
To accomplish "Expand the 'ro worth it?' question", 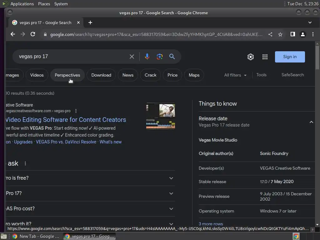I will point(90,223).
